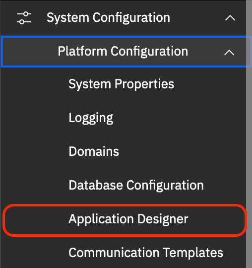This screenshot has height=268, width=252.
Task: Open the Logging page
Action: [x=91, y=118]
